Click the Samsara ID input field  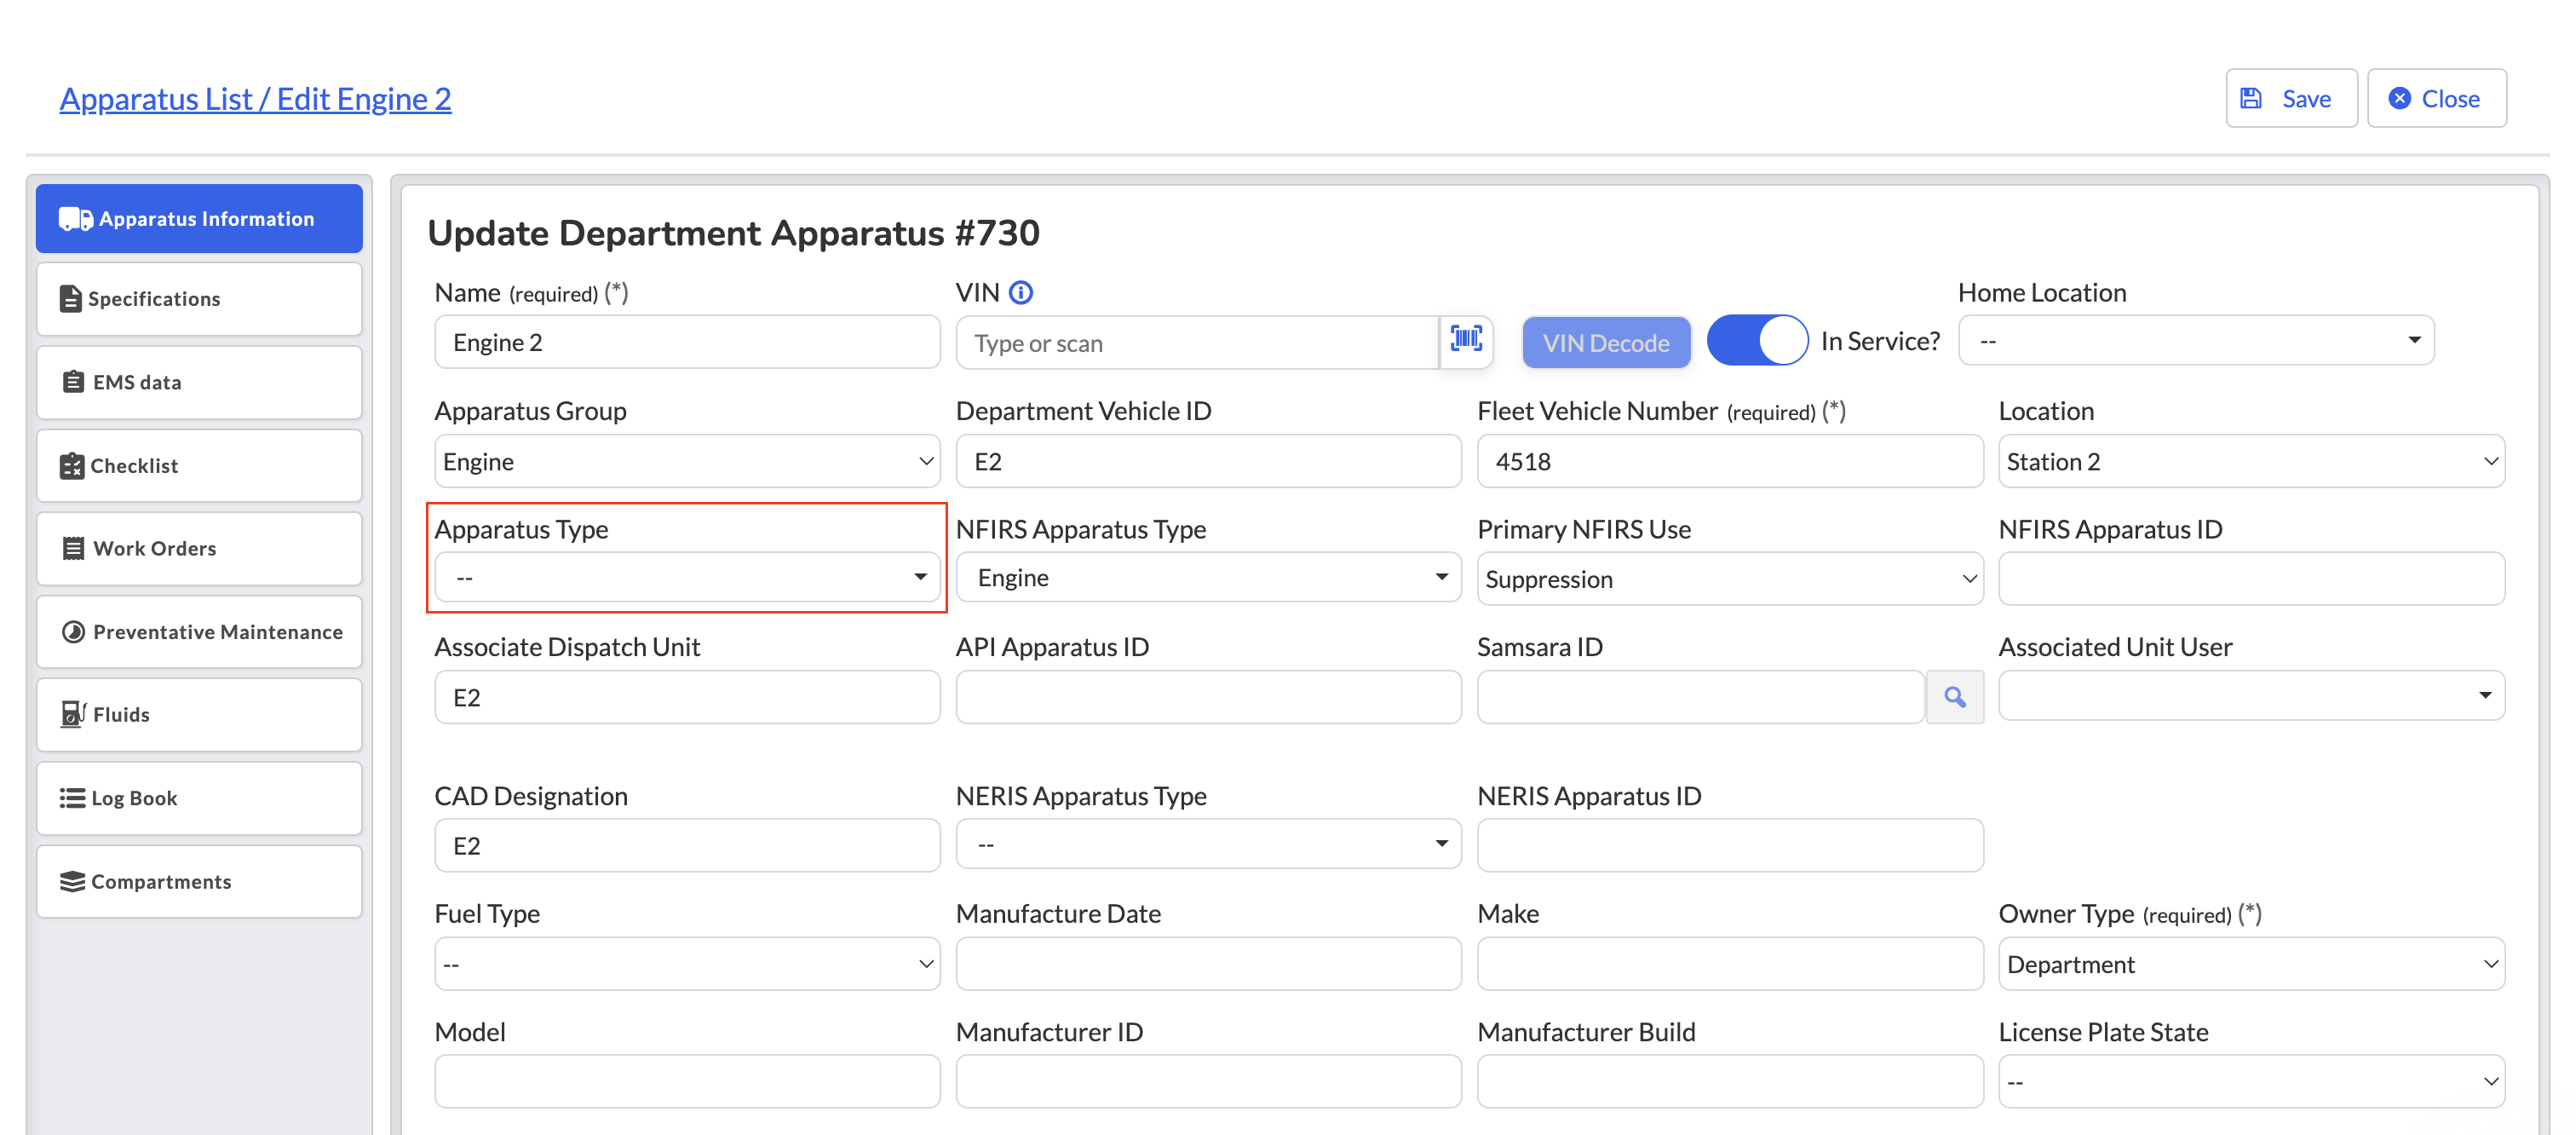[x=1701, y=697]
